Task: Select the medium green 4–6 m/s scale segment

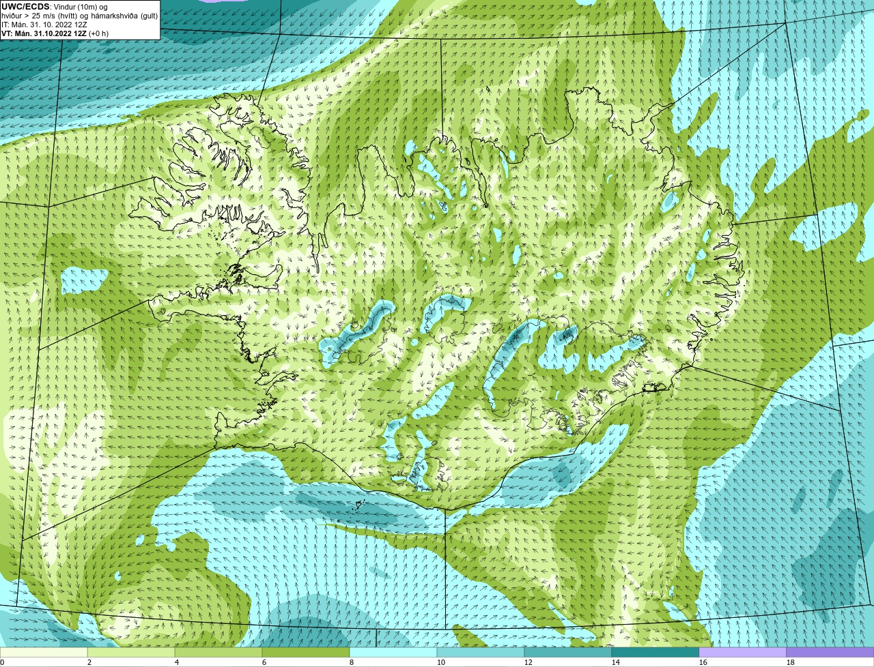Action: tap(218, 652)
